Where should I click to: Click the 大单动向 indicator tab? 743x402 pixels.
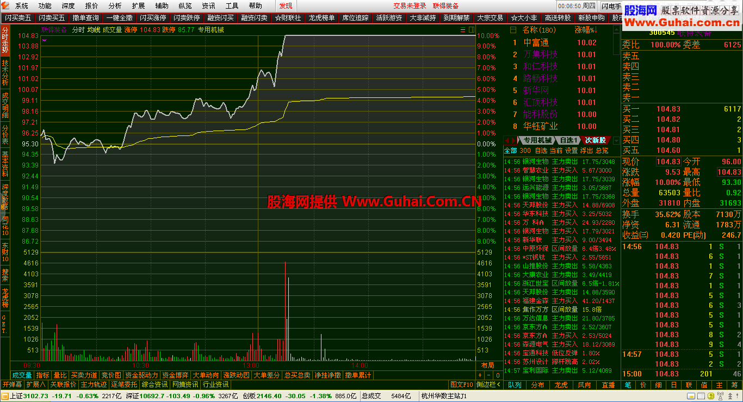[206, 375]
